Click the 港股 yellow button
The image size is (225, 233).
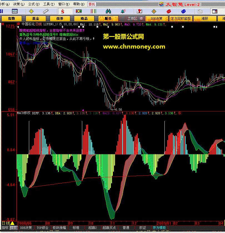click(x=205, y=18)
